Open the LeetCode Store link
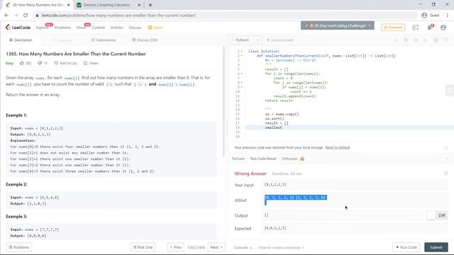Image resolution: width=454 pixels, height=255 pixels. 155,28
